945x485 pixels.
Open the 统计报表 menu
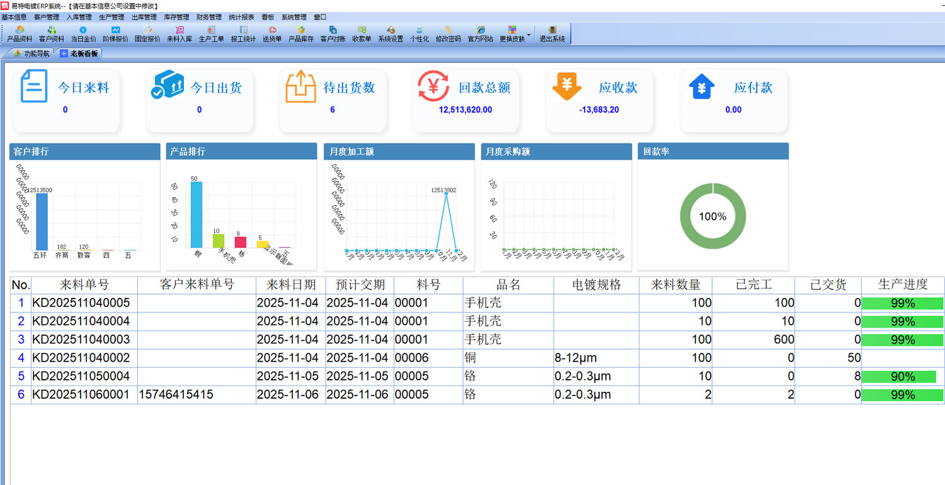coord(241,17)
